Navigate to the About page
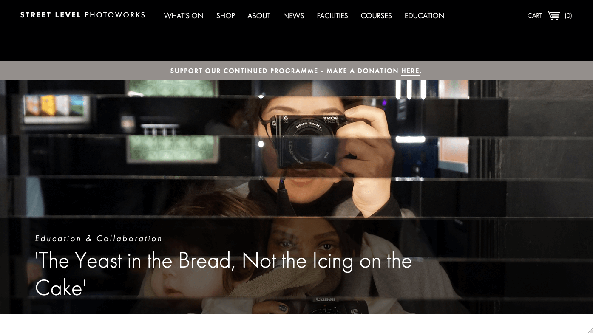Viewport: 593px width, 333px height. [259, 16]
